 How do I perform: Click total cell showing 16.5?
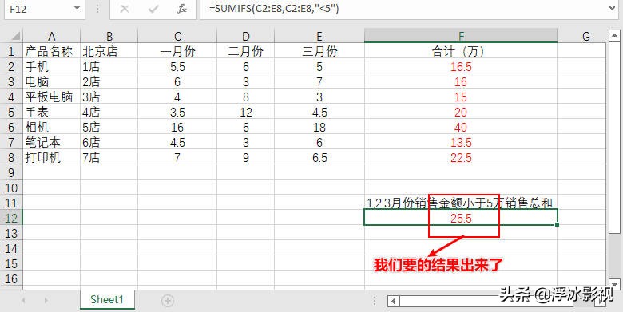[x=461, y=66]
